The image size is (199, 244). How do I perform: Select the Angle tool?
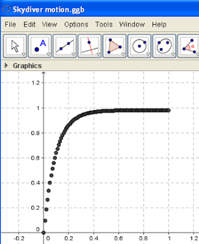pyautogui.click(x=188, y=46)
